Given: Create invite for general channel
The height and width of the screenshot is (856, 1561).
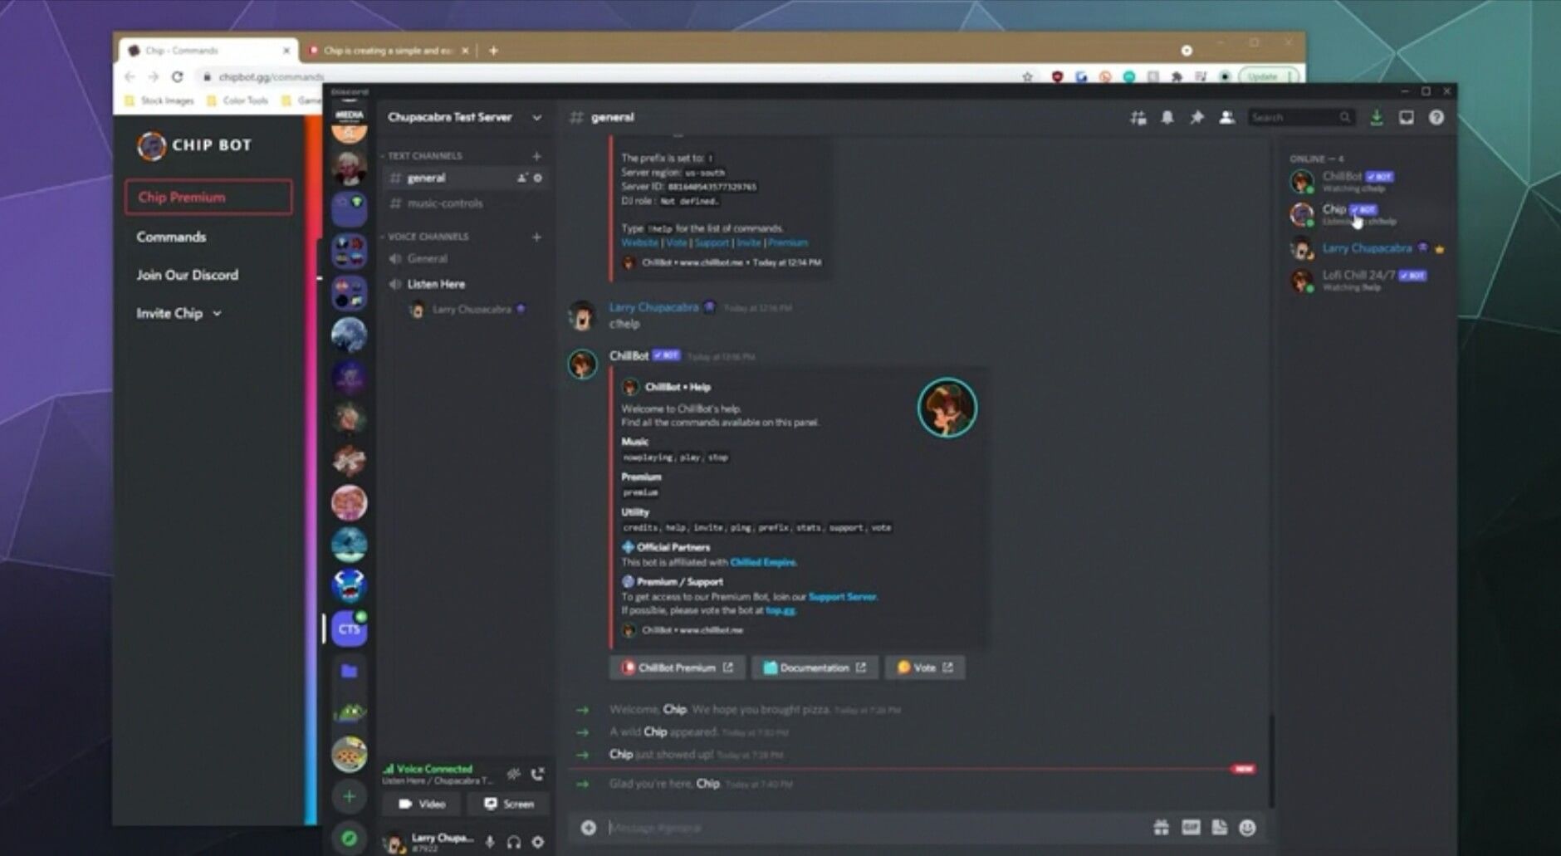Looking at the screenshot, I should click(522, 178).
